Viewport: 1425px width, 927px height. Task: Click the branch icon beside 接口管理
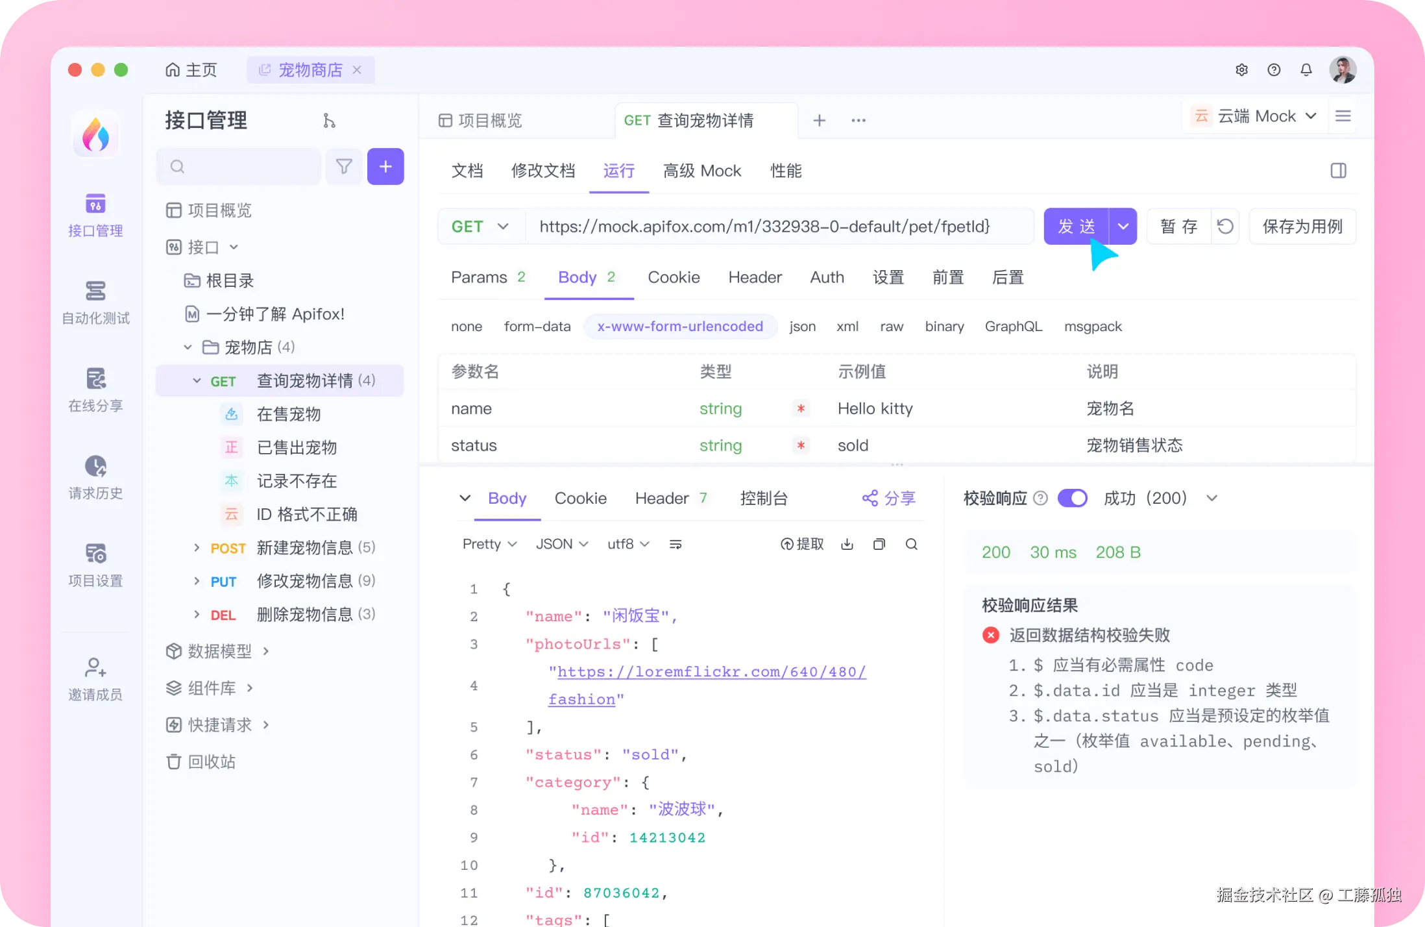click(x=329, y=121)
